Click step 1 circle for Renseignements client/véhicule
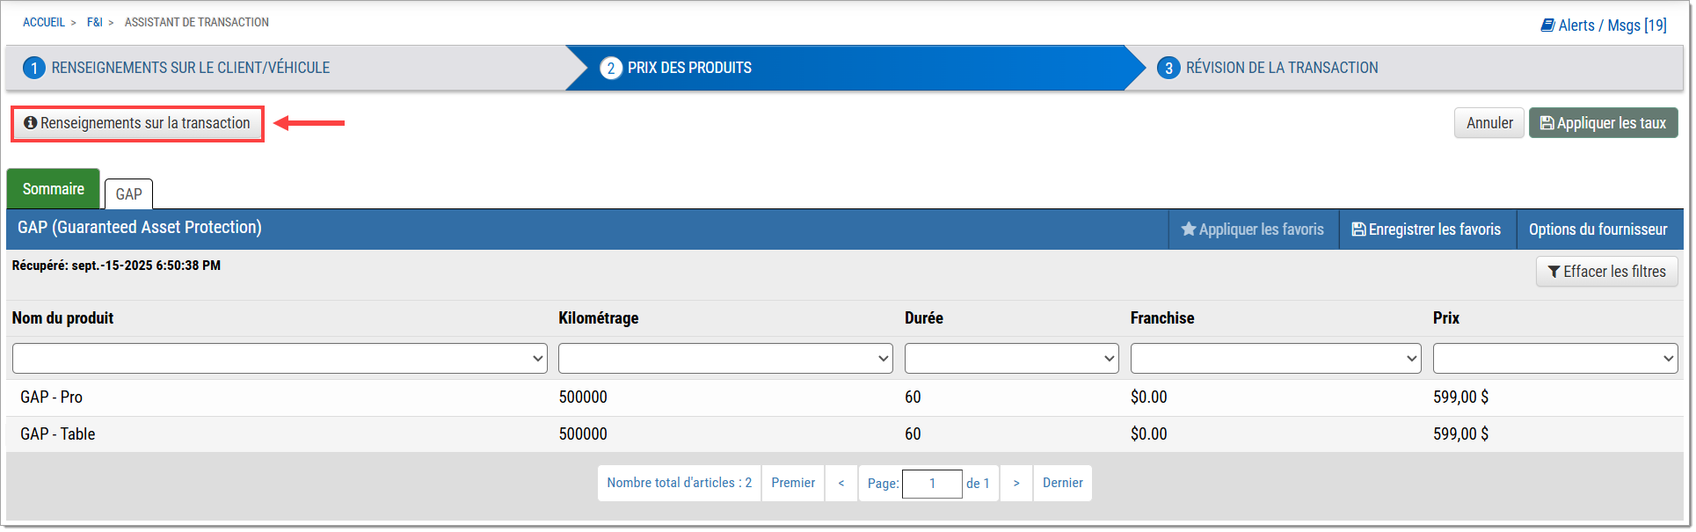Screen dimensions: 1696x532 [33, 68]
